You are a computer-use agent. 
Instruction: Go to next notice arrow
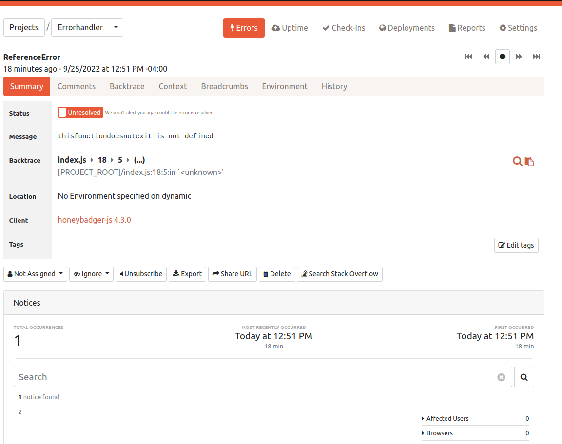[x=519, y=57]
